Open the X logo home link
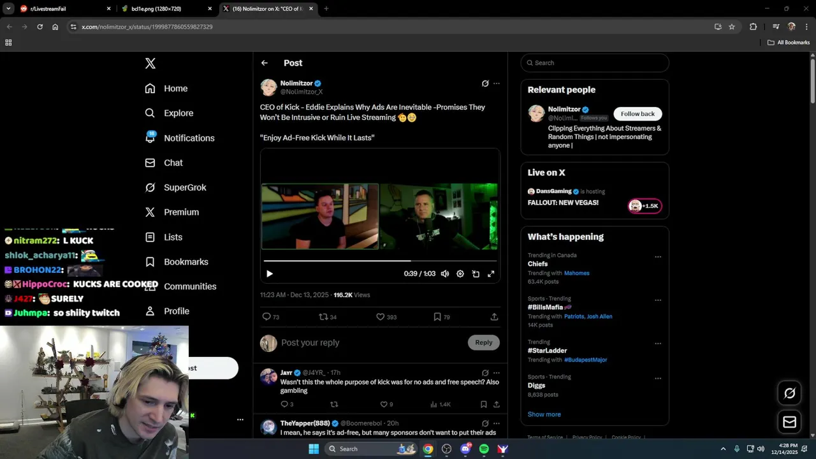816x459 pixels. point(150,63)
